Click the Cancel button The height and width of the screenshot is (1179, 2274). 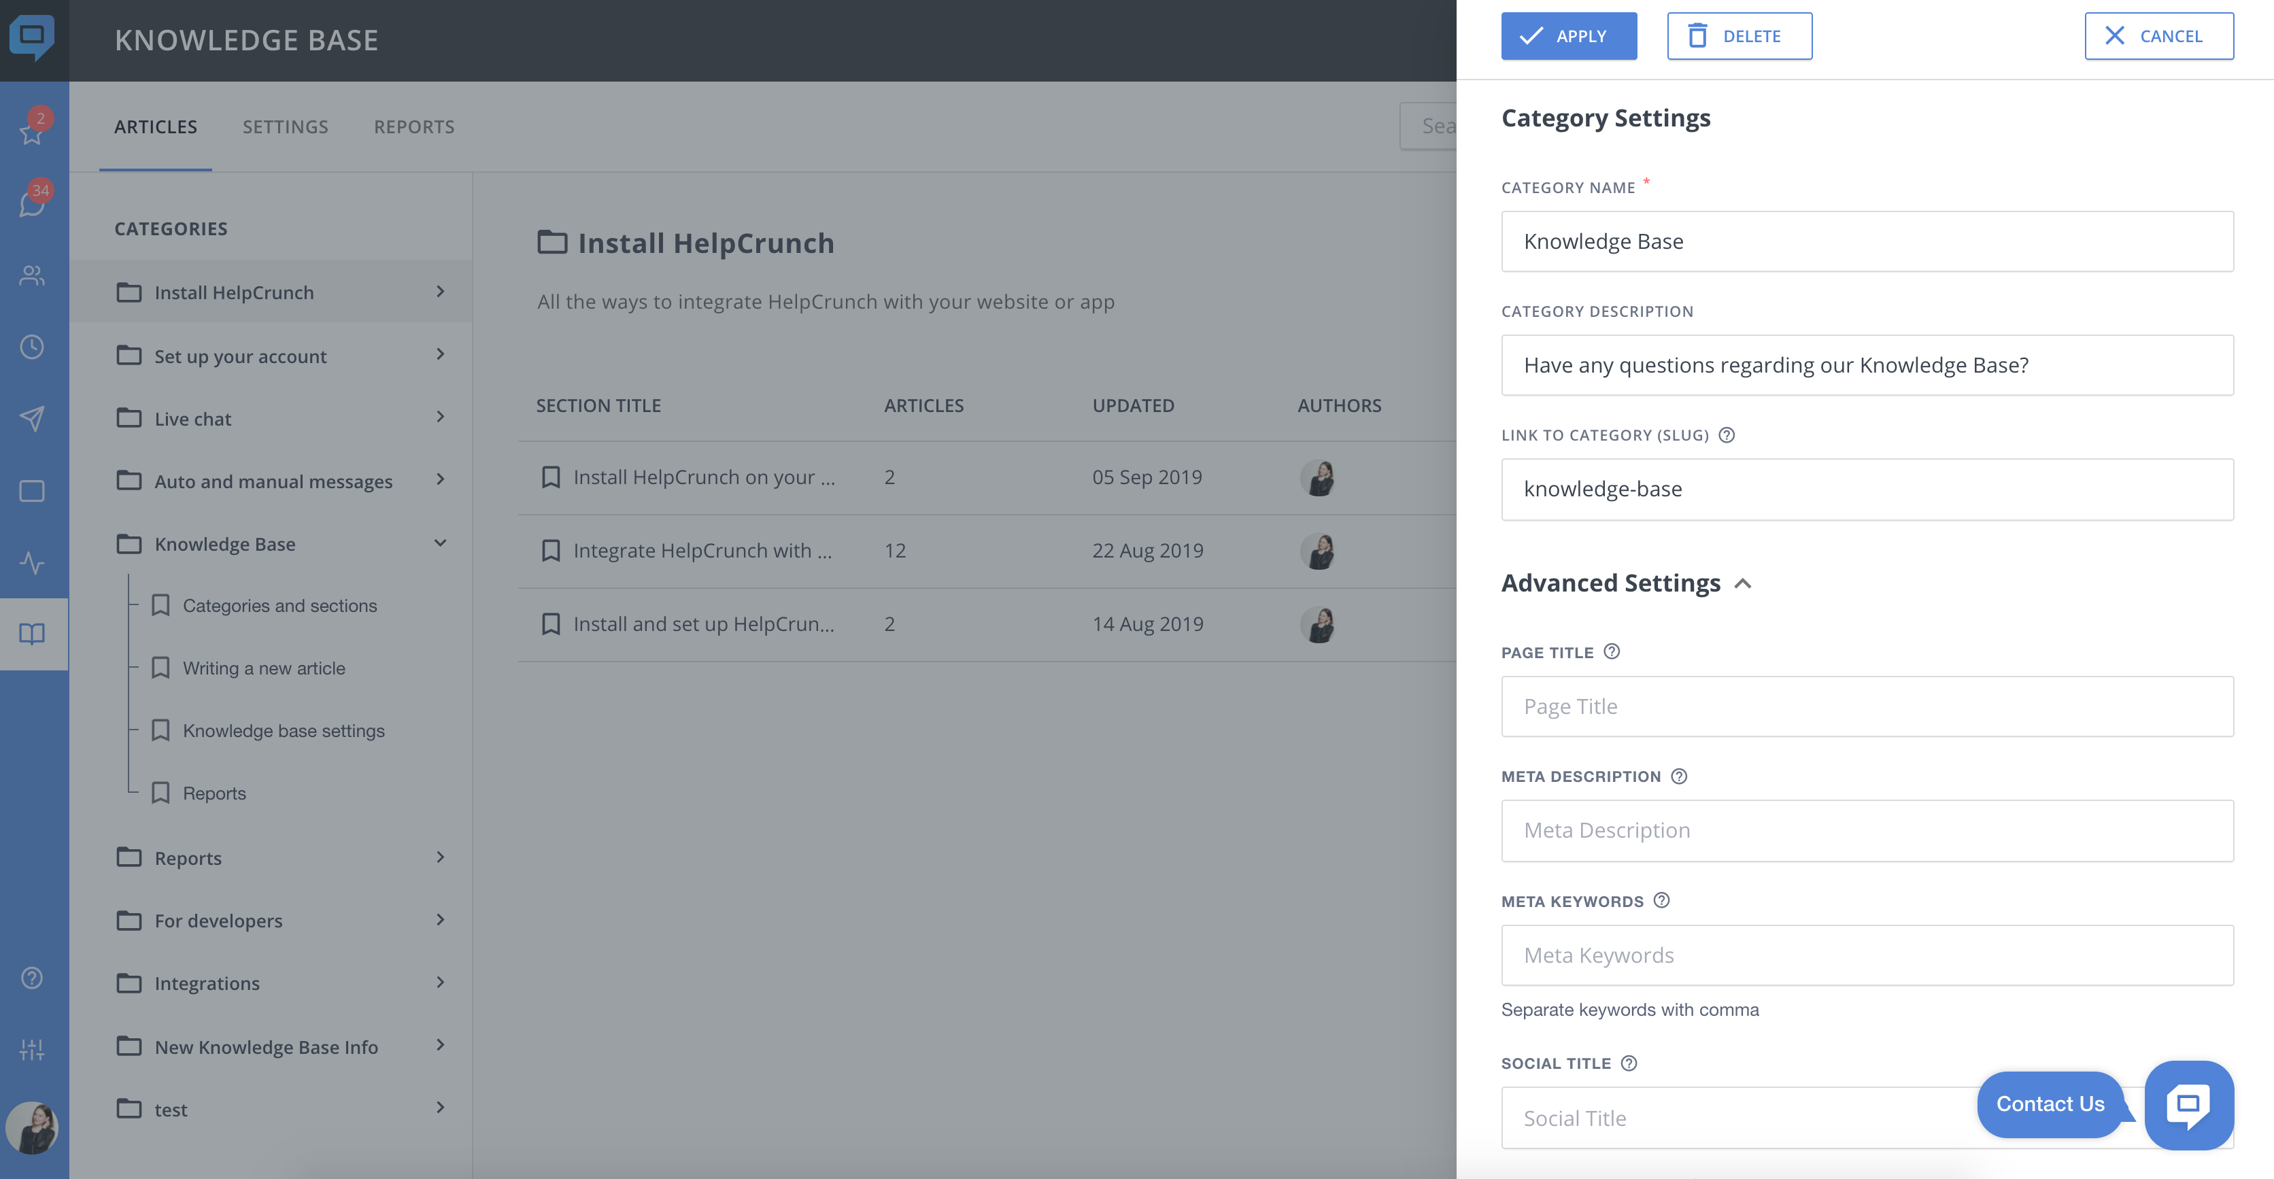2159,36
